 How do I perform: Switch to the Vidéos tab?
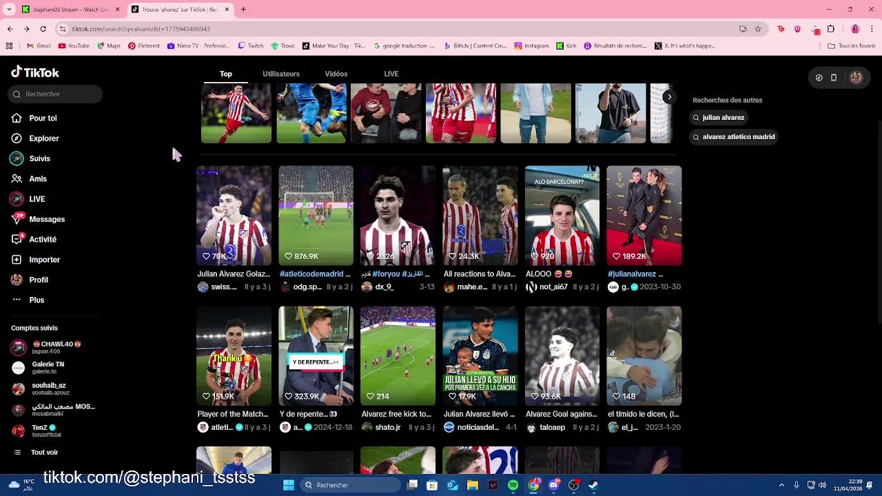(x=336, y=74)
